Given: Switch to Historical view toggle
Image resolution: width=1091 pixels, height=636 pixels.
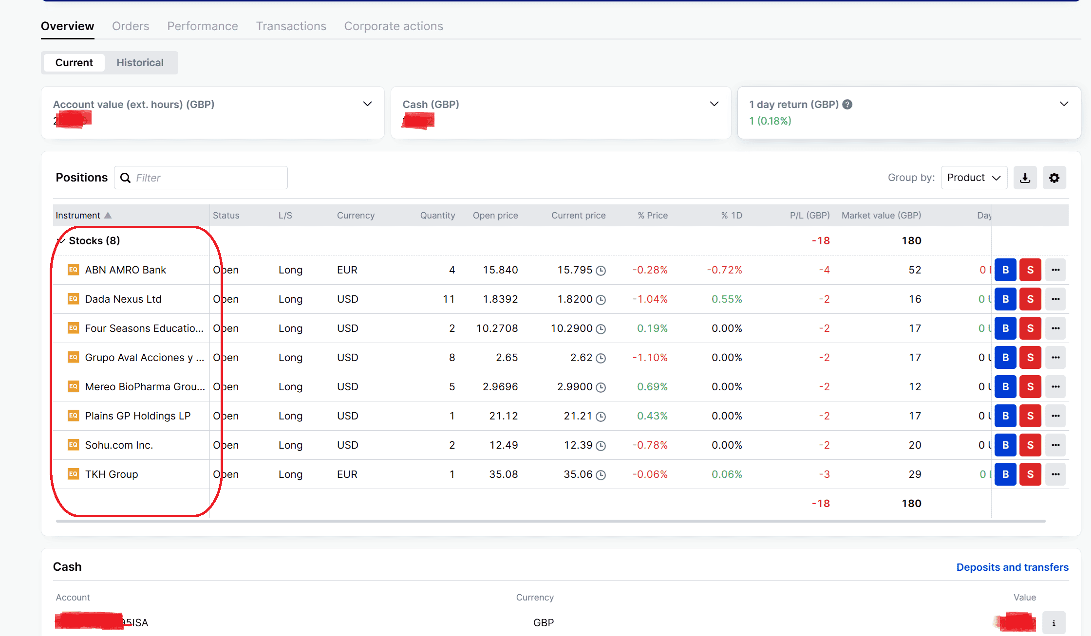Looking at the screenshot, I should tap(140, 63).
